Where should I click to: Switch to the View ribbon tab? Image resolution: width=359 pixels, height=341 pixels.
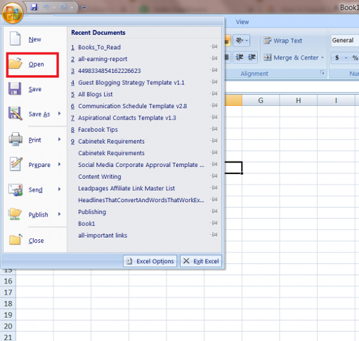[x=242, y=22]
